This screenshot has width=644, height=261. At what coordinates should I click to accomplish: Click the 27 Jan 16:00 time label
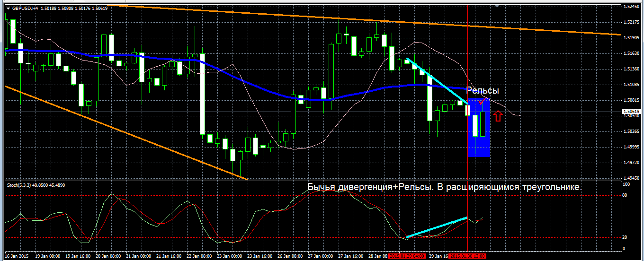point(352,256)
